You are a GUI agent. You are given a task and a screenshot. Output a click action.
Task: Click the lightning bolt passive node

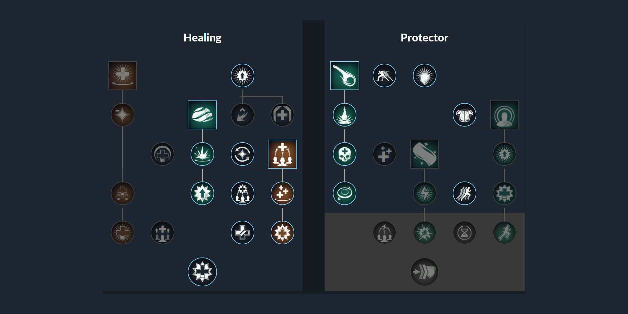coord(425,193)
